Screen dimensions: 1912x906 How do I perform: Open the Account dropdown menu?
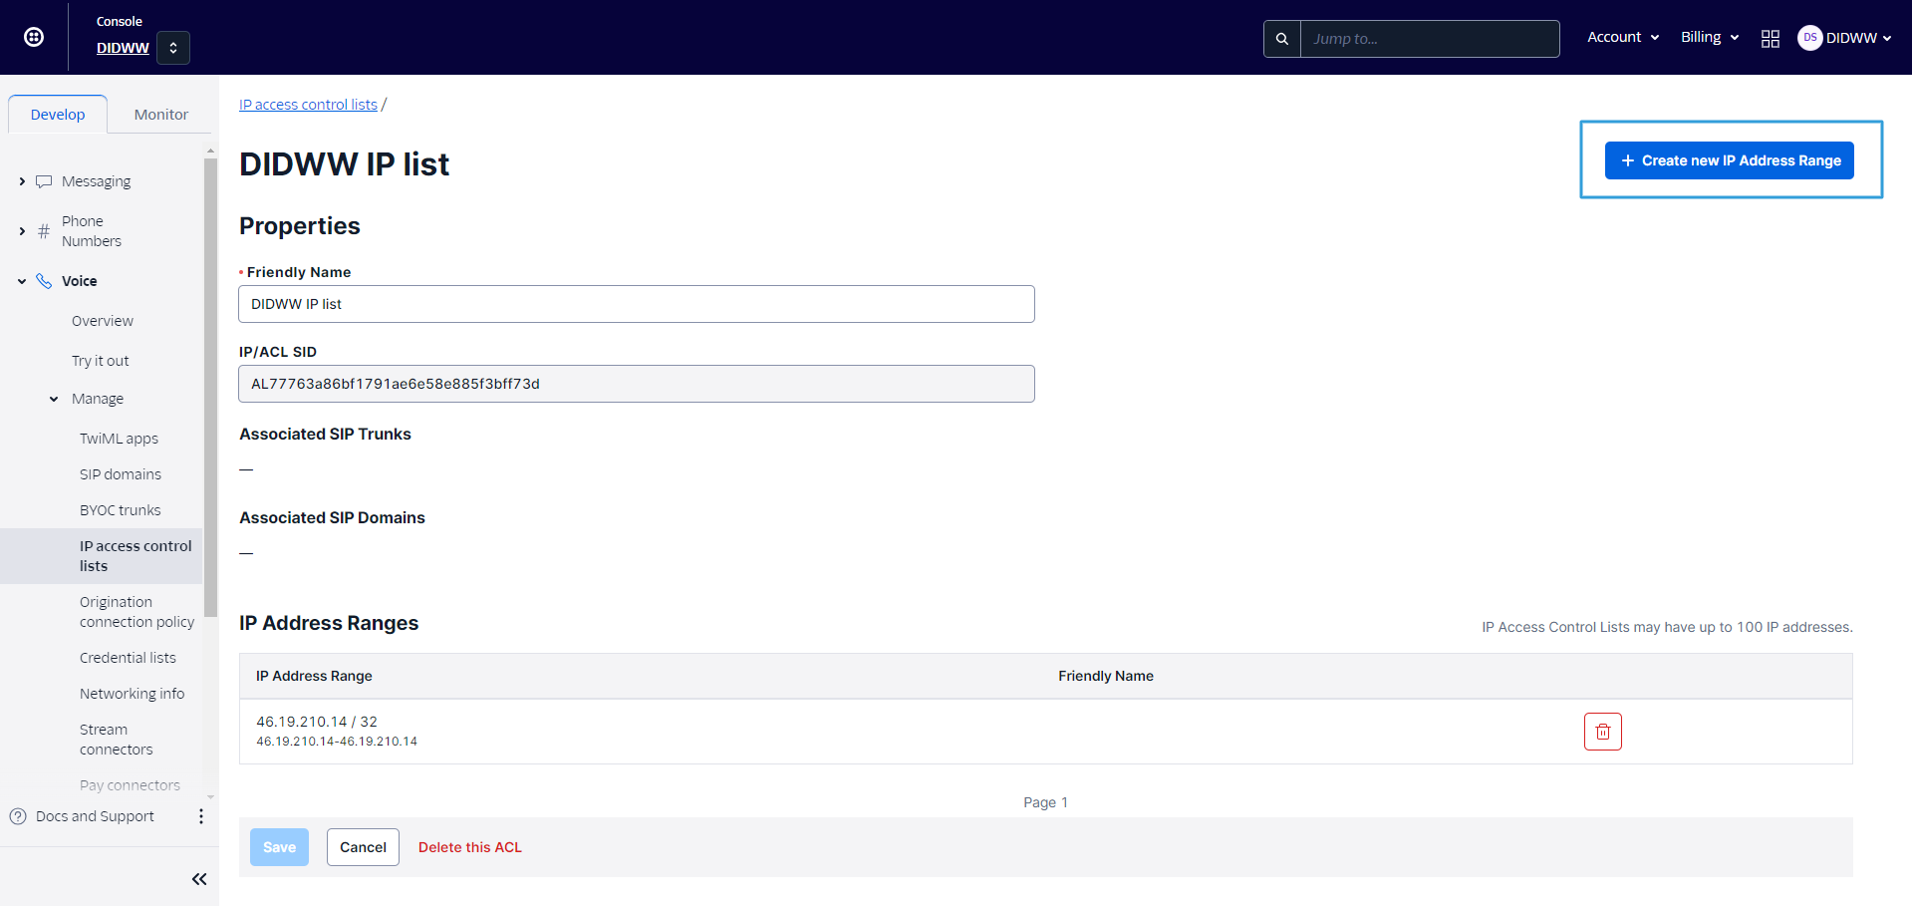[1623, 37]
